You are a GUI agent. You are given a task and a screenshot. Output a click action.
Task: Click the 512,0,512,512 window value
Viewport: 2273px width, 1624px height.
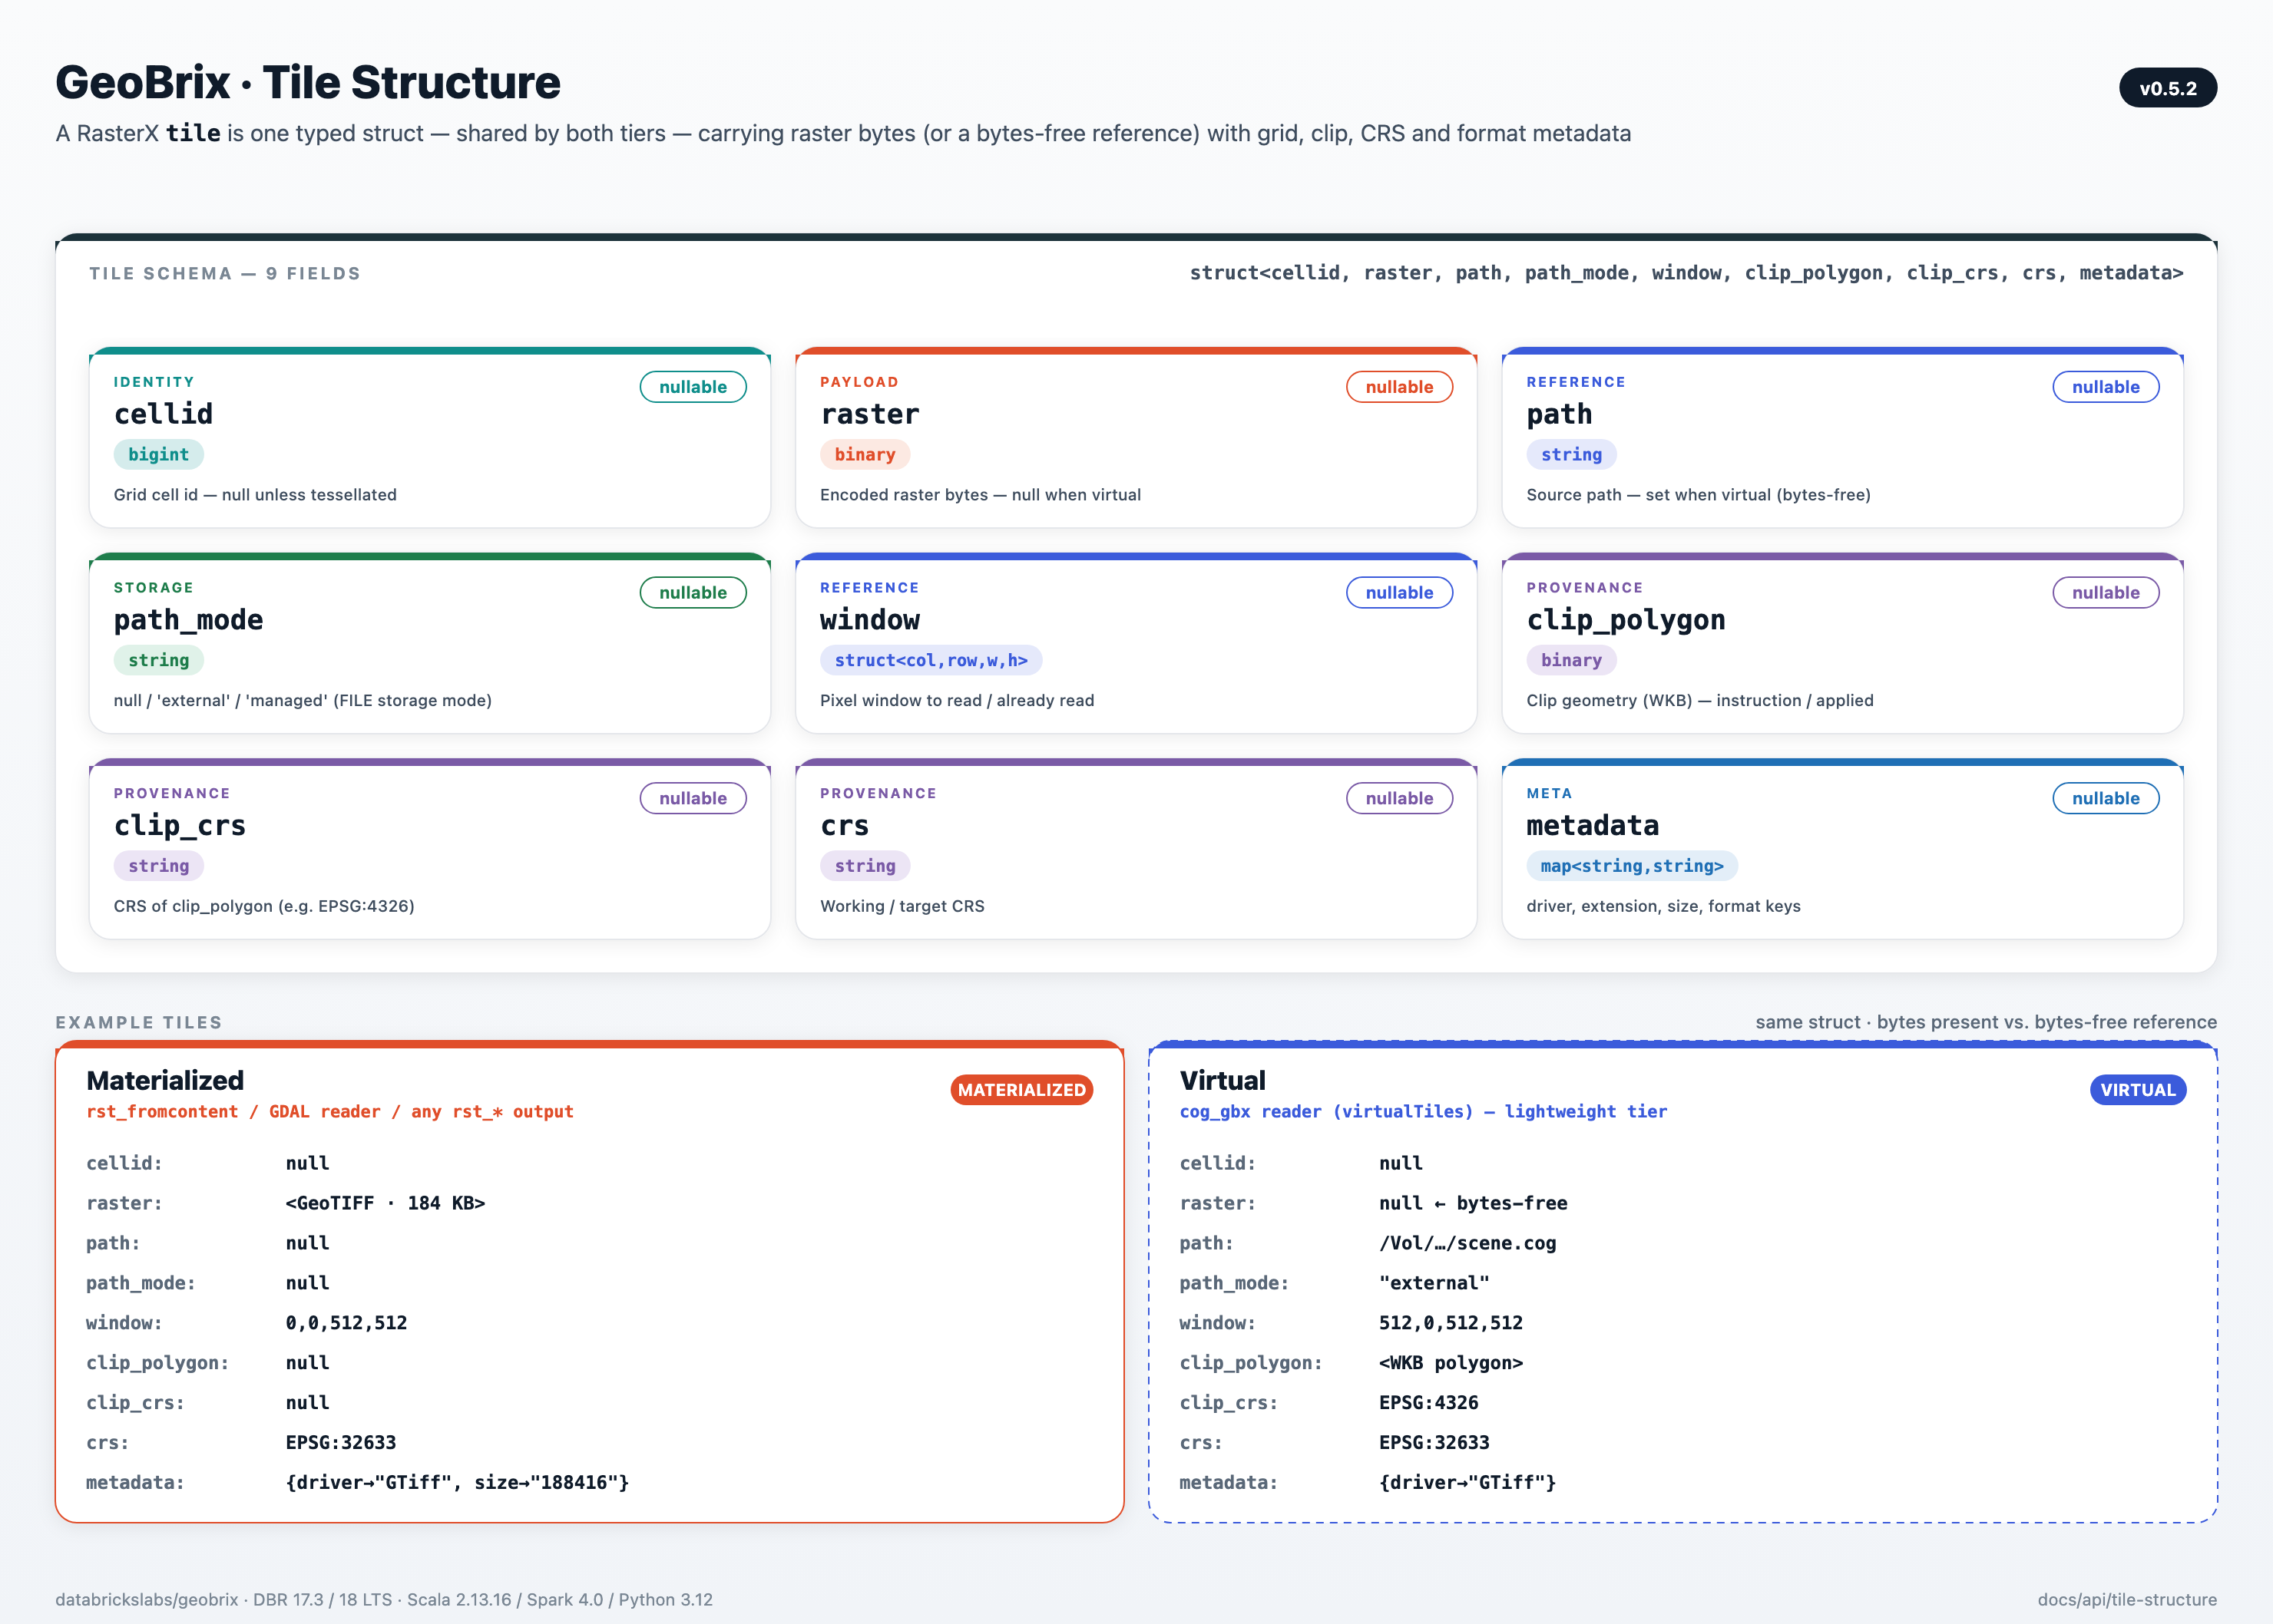(x=1451, y=1323)
